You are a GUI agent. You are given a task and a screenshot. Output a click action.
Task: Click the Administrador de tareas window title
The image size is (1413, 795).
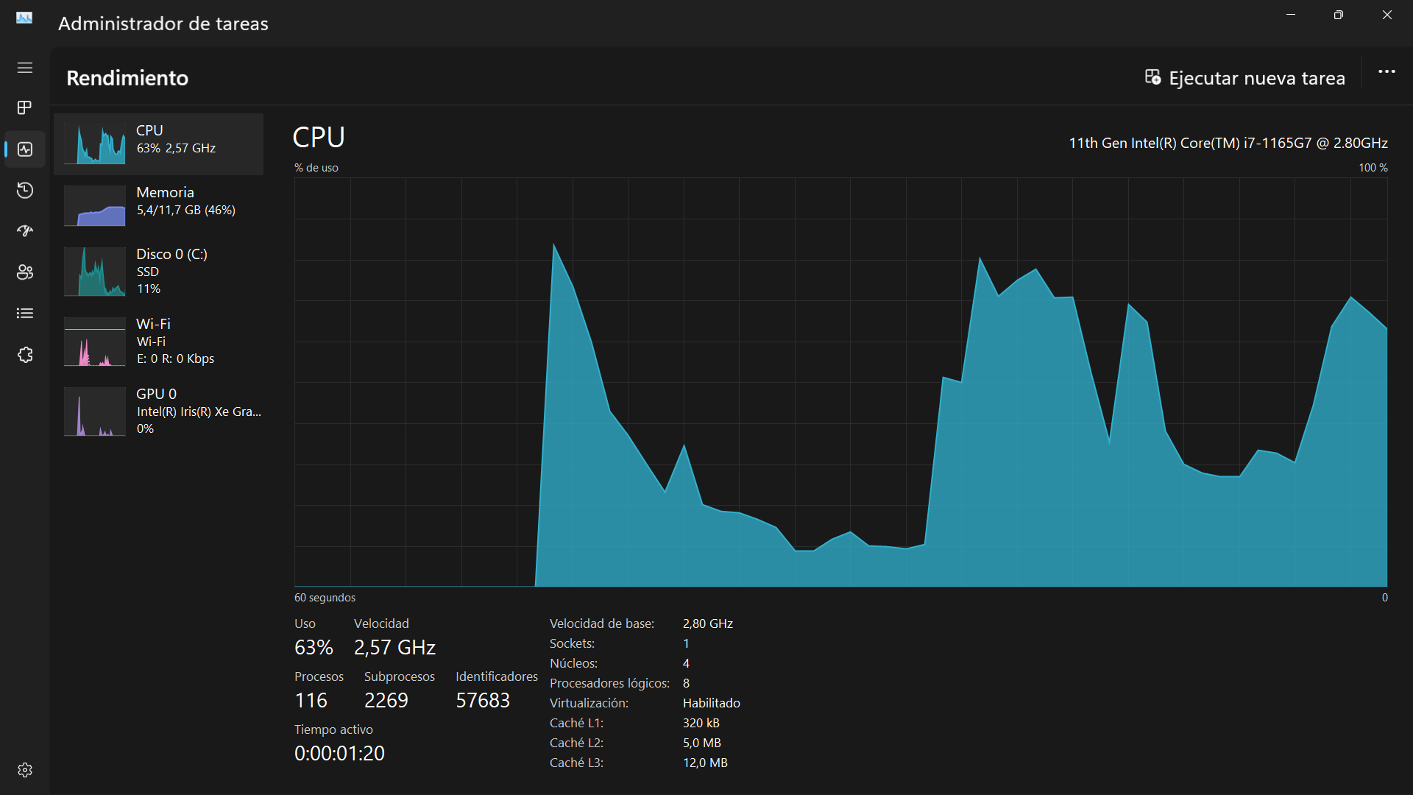(163, 24)
